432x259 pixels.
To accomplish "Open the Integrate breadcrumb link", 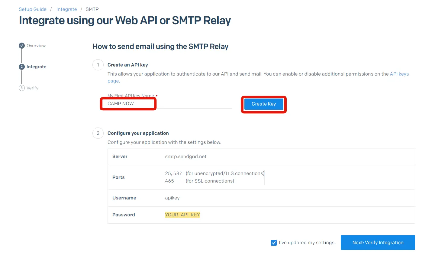I will (66, 9).
